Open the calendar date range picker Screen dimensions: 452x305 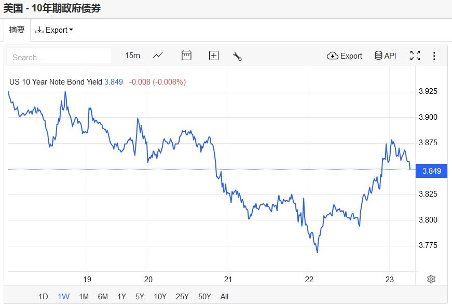coord(186,56)
